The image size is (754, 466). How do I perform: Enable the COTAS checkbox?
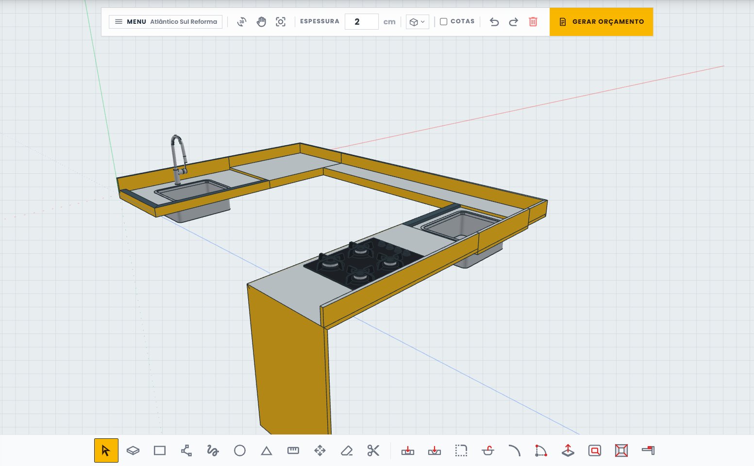pos(443,21)
